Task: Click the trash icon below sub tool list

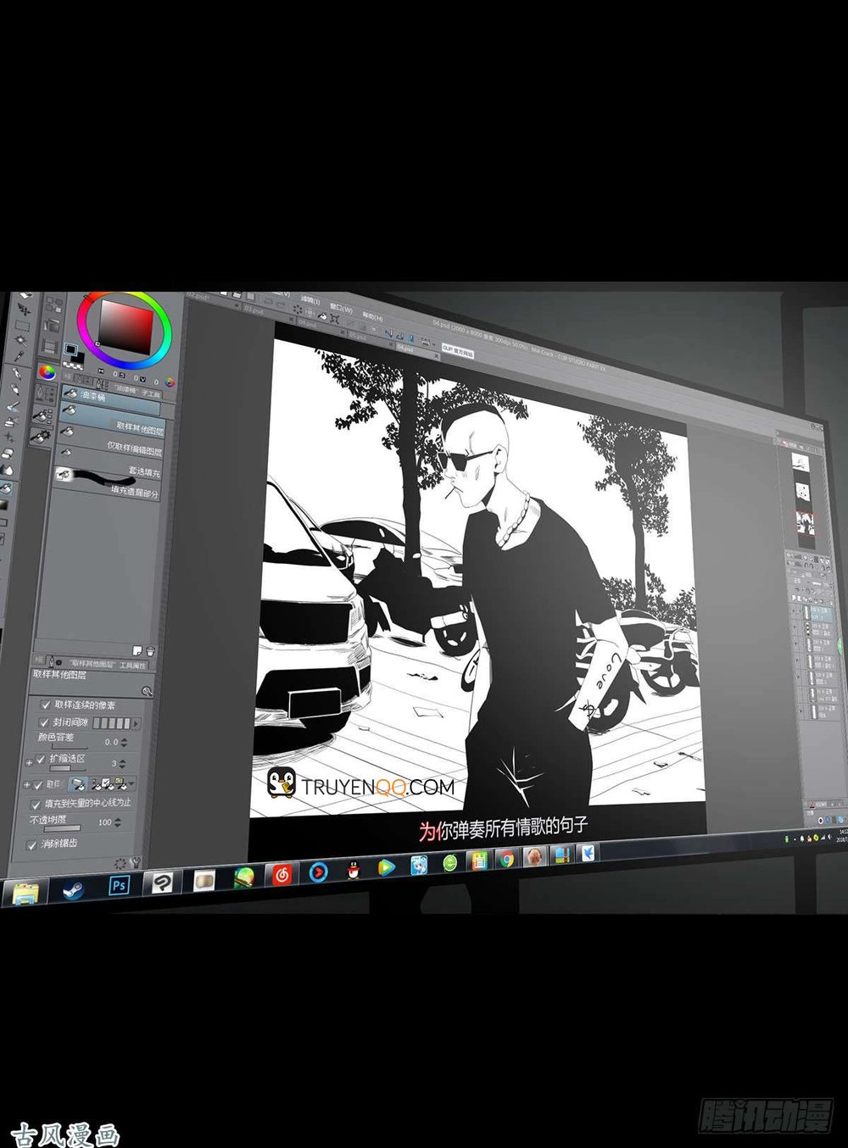Action: coord(150,651)
